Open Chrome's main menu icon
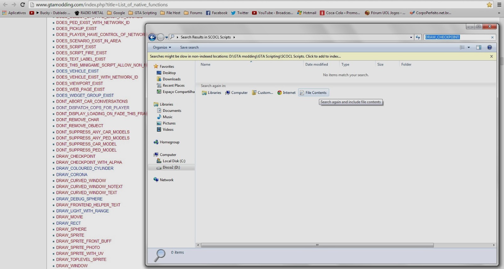Viewport: 504px width, 269px height. click(x=499, y=5)
